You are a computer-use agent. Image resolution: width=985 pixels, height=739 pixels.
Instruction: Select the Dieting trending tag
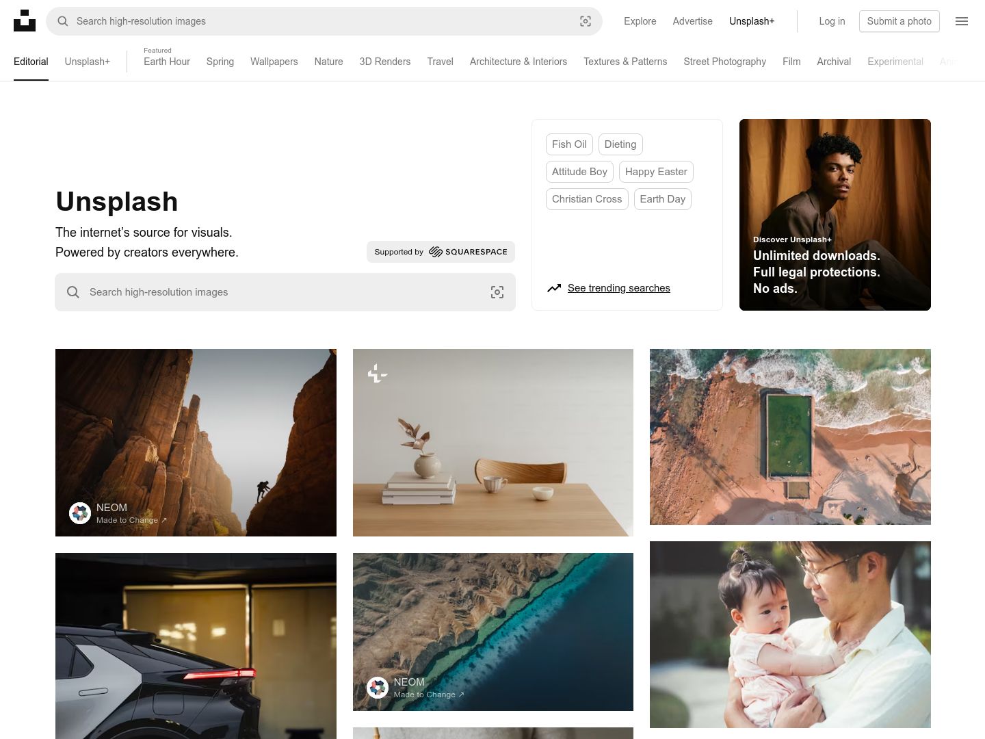point(620,144)
